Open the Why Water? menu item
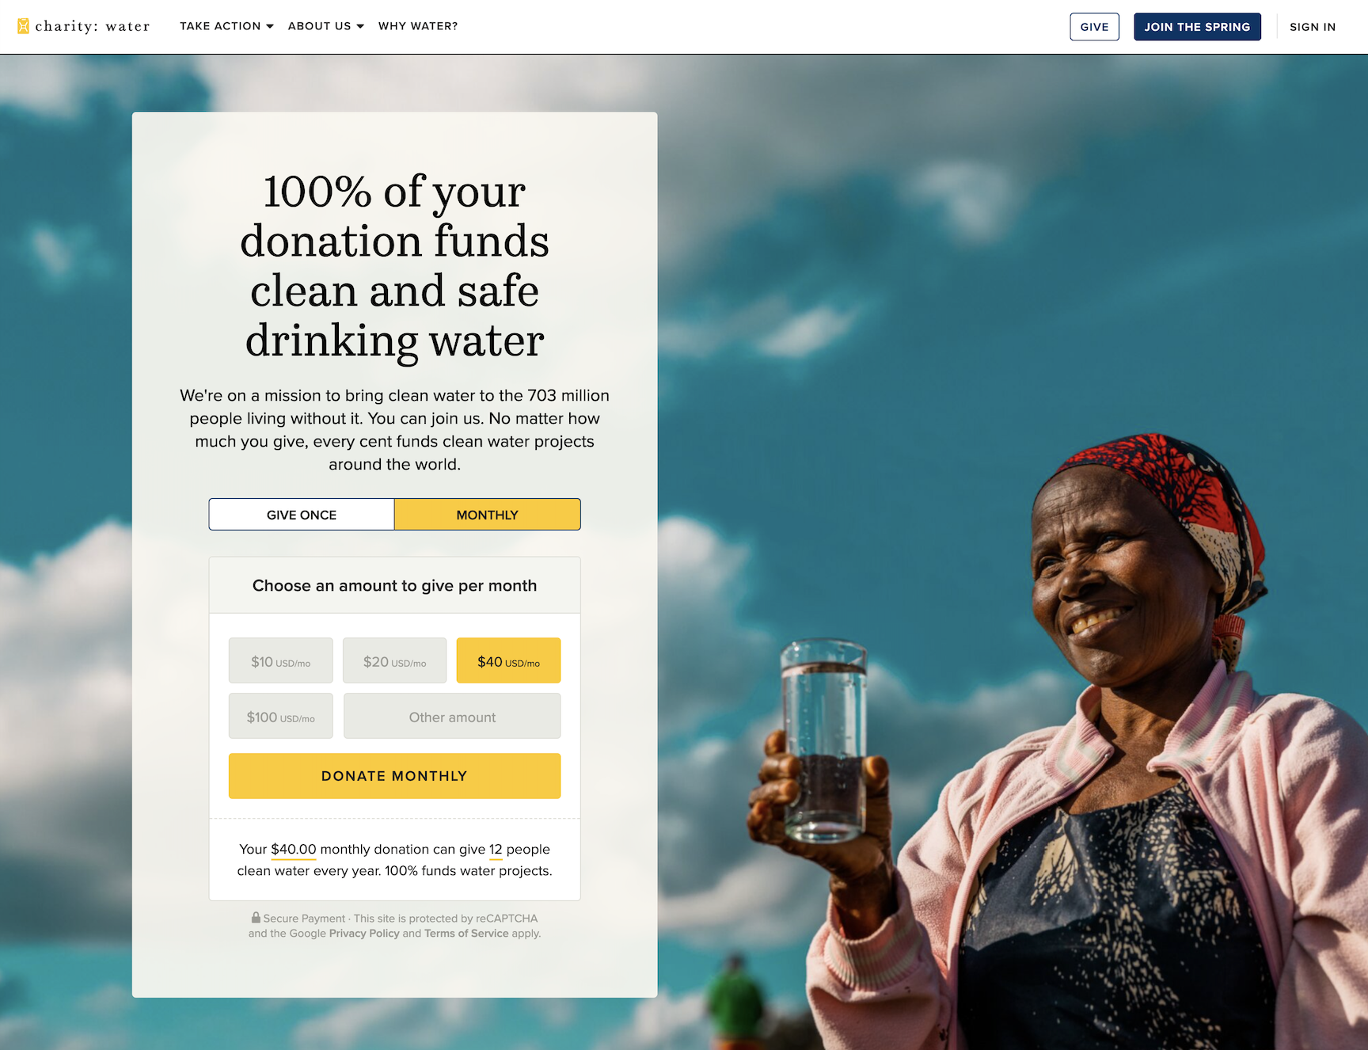 pyautogui.click(x=418, y=26)
